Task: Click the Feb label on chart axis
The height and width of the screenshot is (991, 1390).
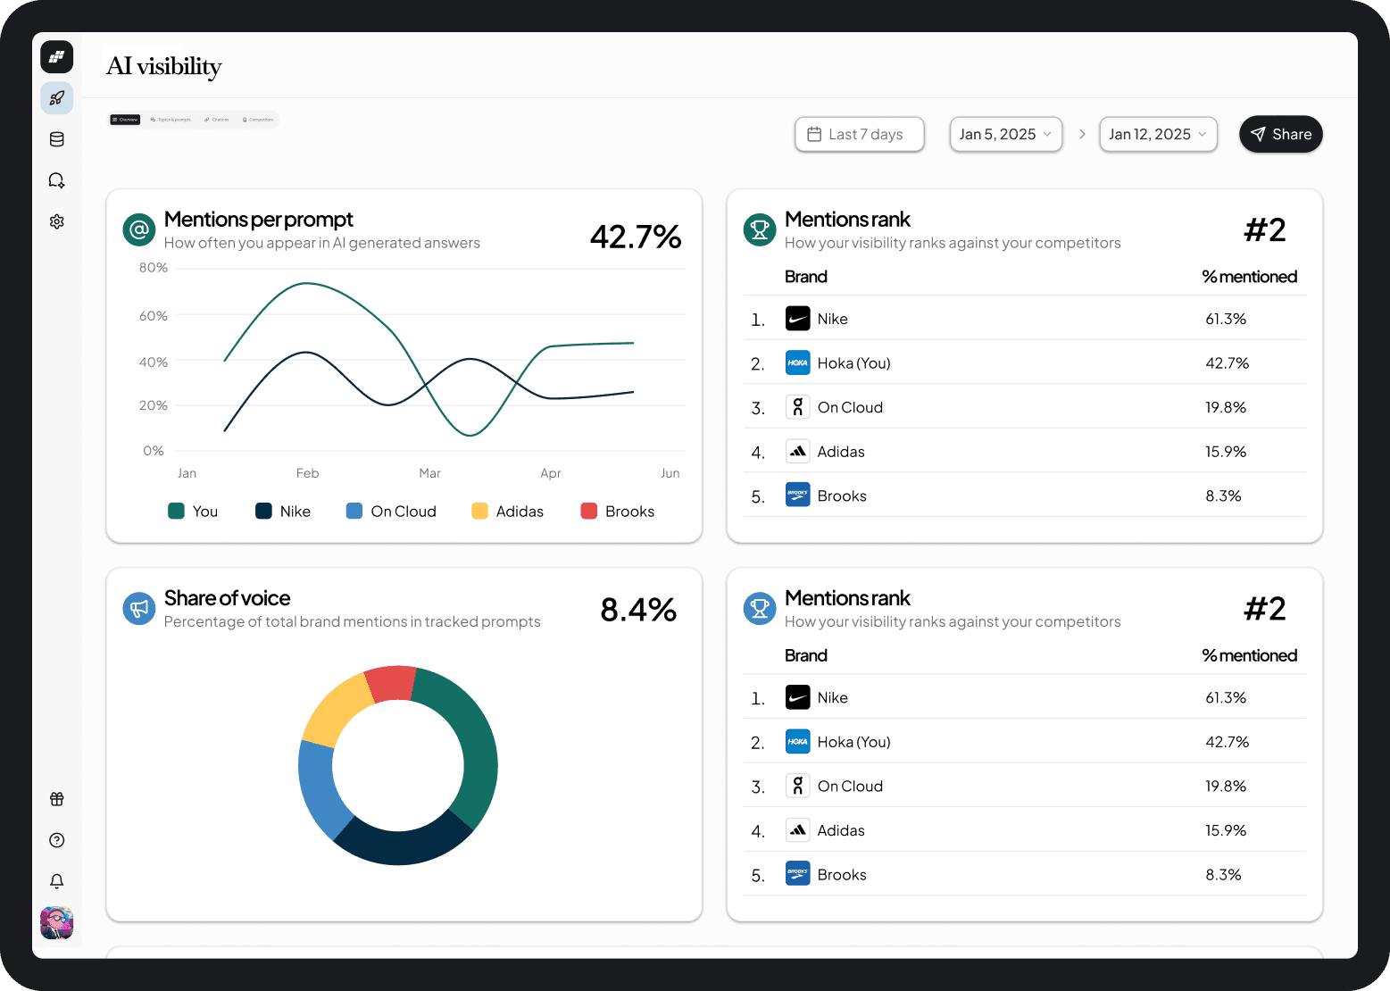Action: coord(307,473)
